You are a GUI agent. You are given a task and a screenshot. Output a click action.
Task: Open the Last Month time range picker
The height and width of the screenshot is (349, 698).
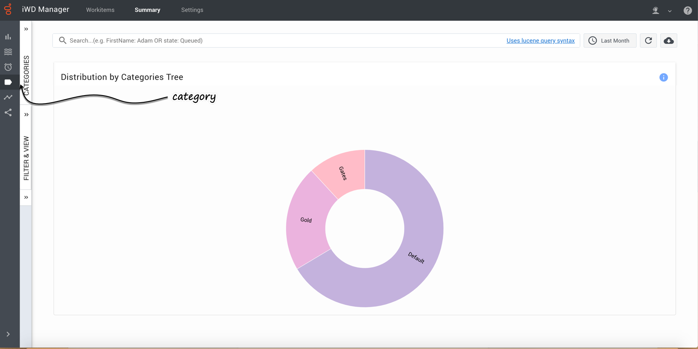(x=610, y=40)
